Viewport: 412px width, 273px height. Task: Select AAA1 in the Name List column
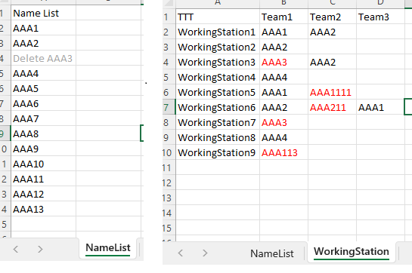tap(43, 28)
